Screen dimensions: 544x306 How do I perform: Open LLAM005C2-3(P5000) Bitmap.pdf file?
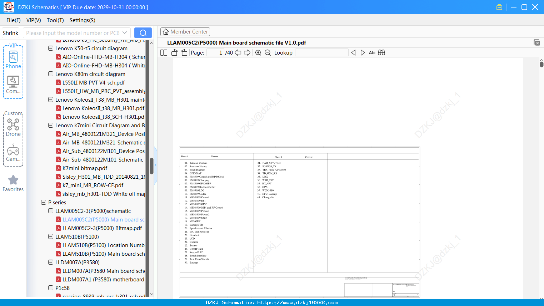[x=102, y=228]
